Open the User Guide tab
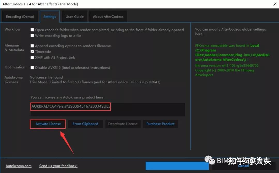 74,16
